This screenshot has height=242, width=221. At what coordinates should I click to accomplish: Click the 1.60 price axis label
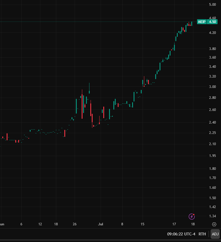(x=212, y=187)
